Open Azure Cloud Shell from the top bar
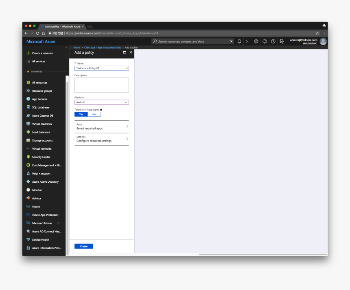 pos(247,41)
